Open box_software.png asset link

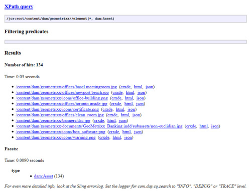[x=61, y=132]
